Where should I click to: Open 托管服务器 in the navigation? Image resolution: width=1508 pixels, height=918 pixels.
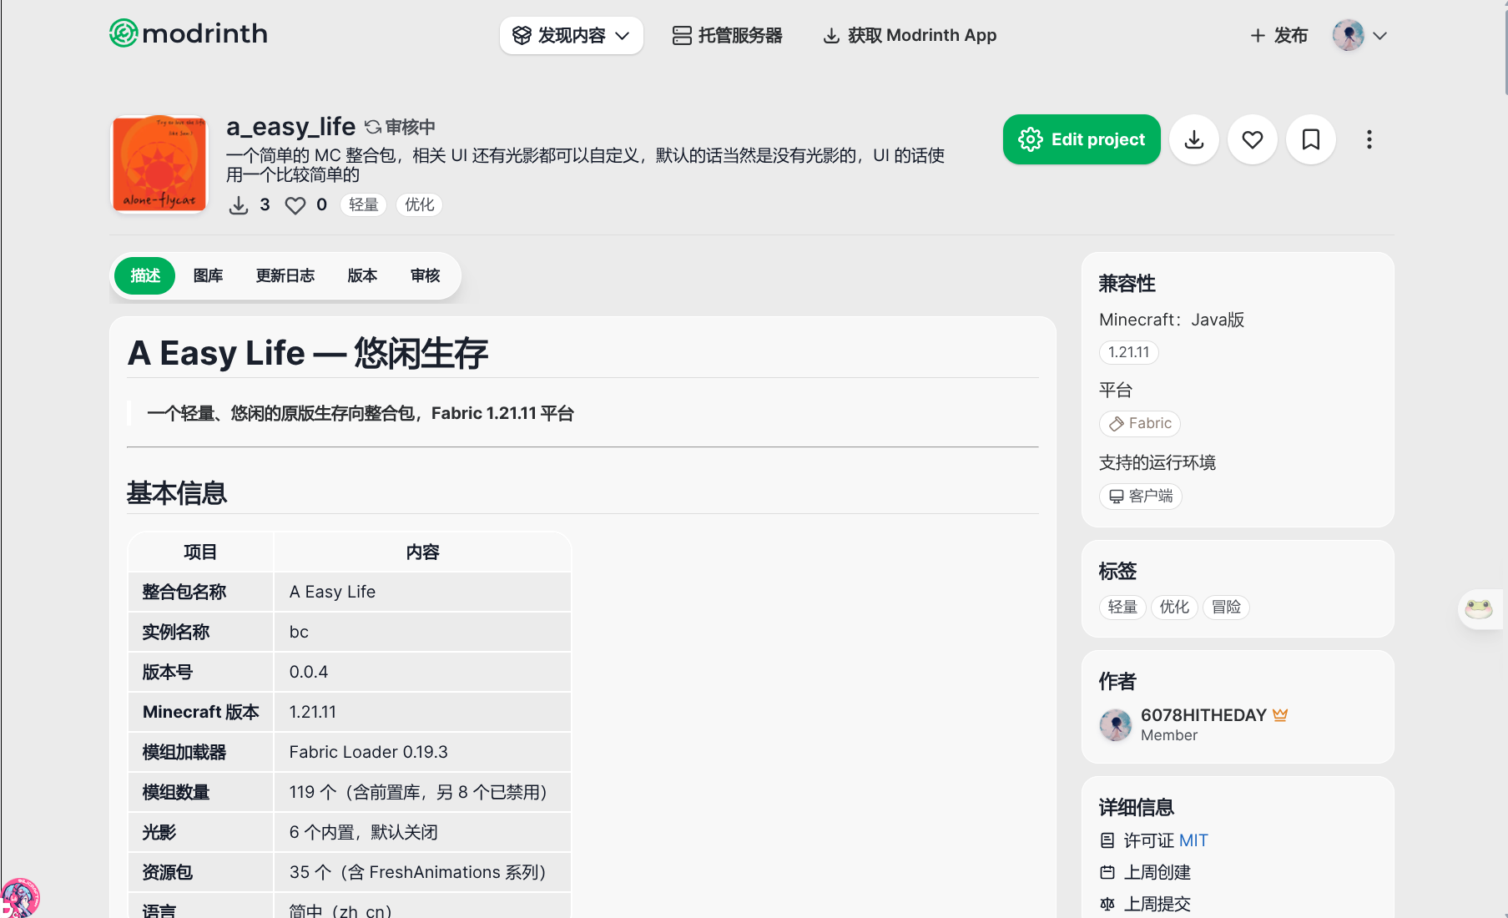[728, 35]
